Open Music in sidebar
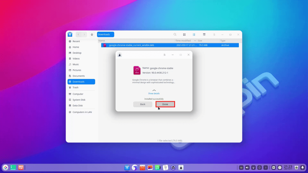 click(x=81, y=64)
